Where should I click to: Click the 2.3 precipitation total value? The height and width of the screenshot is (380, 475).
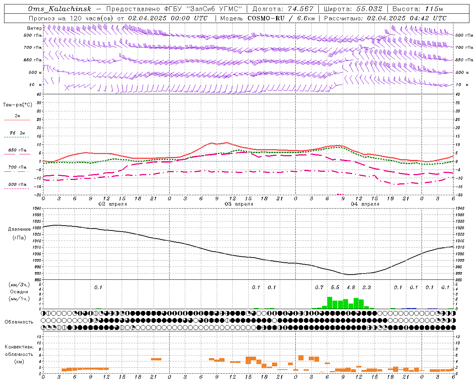point(367,287)
